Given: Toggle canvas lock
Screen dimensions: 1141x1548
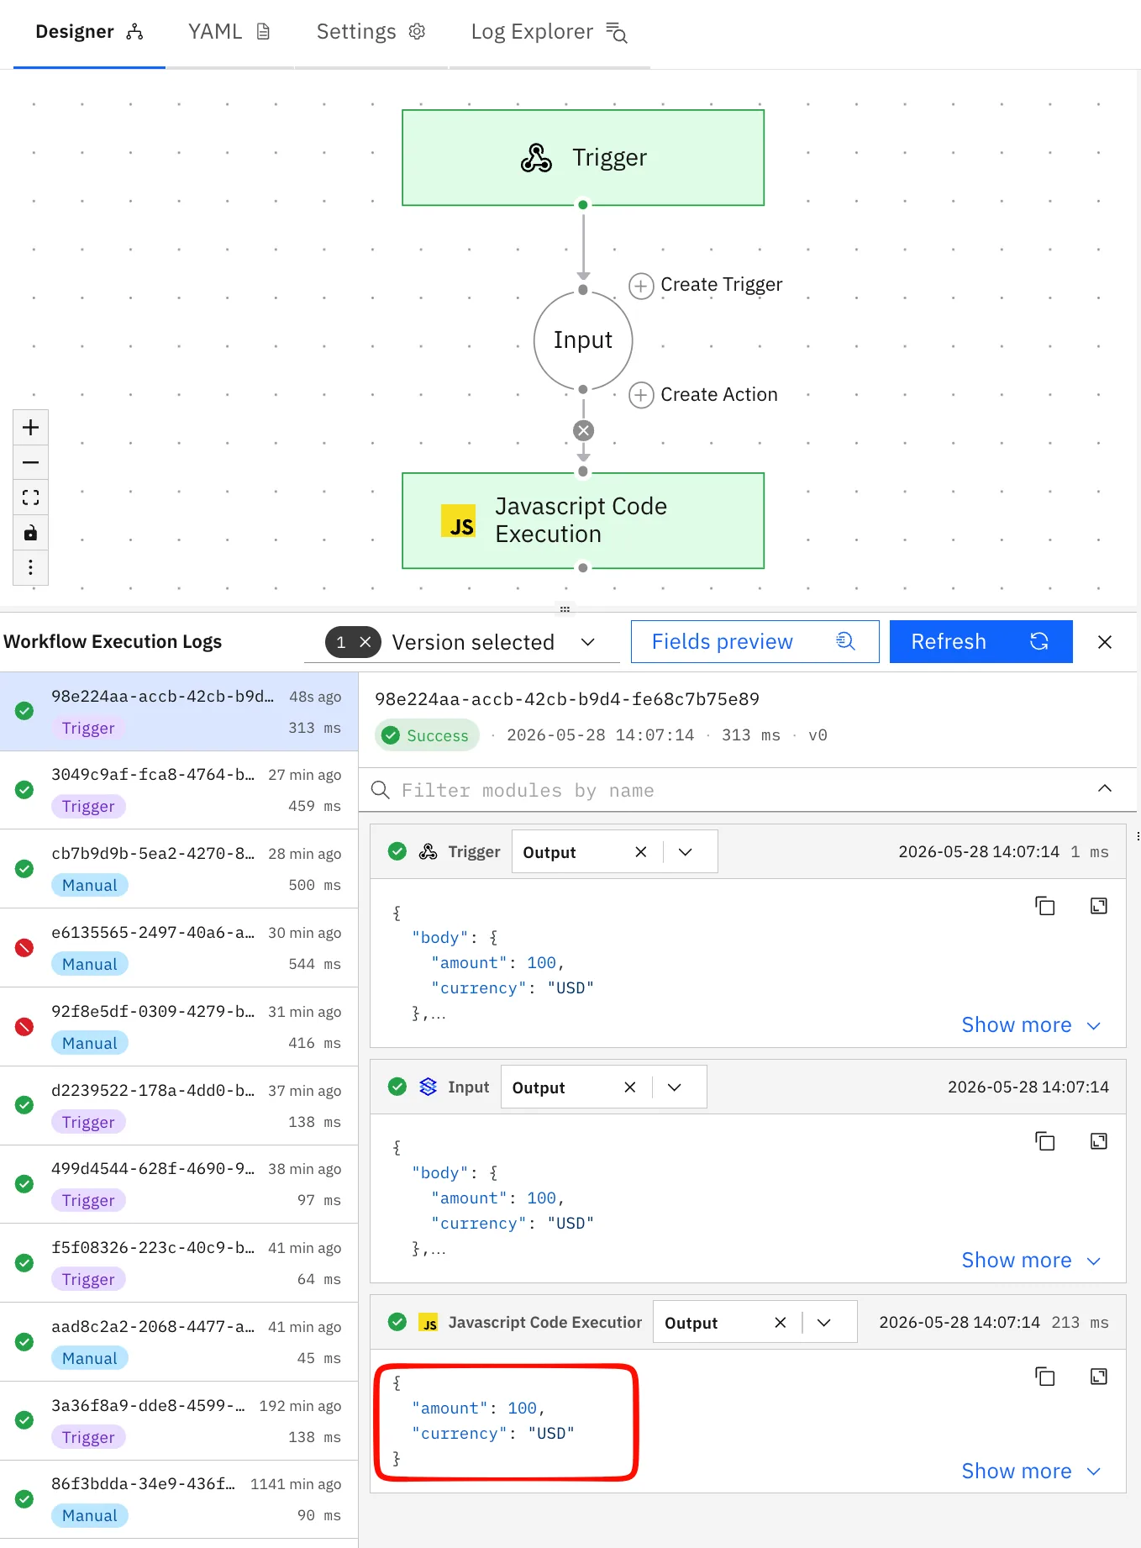Looking at the screenshot, I should [31, 533].
